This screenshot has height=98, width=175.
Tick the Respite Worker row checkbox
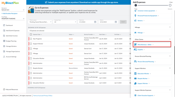(31, 68)
